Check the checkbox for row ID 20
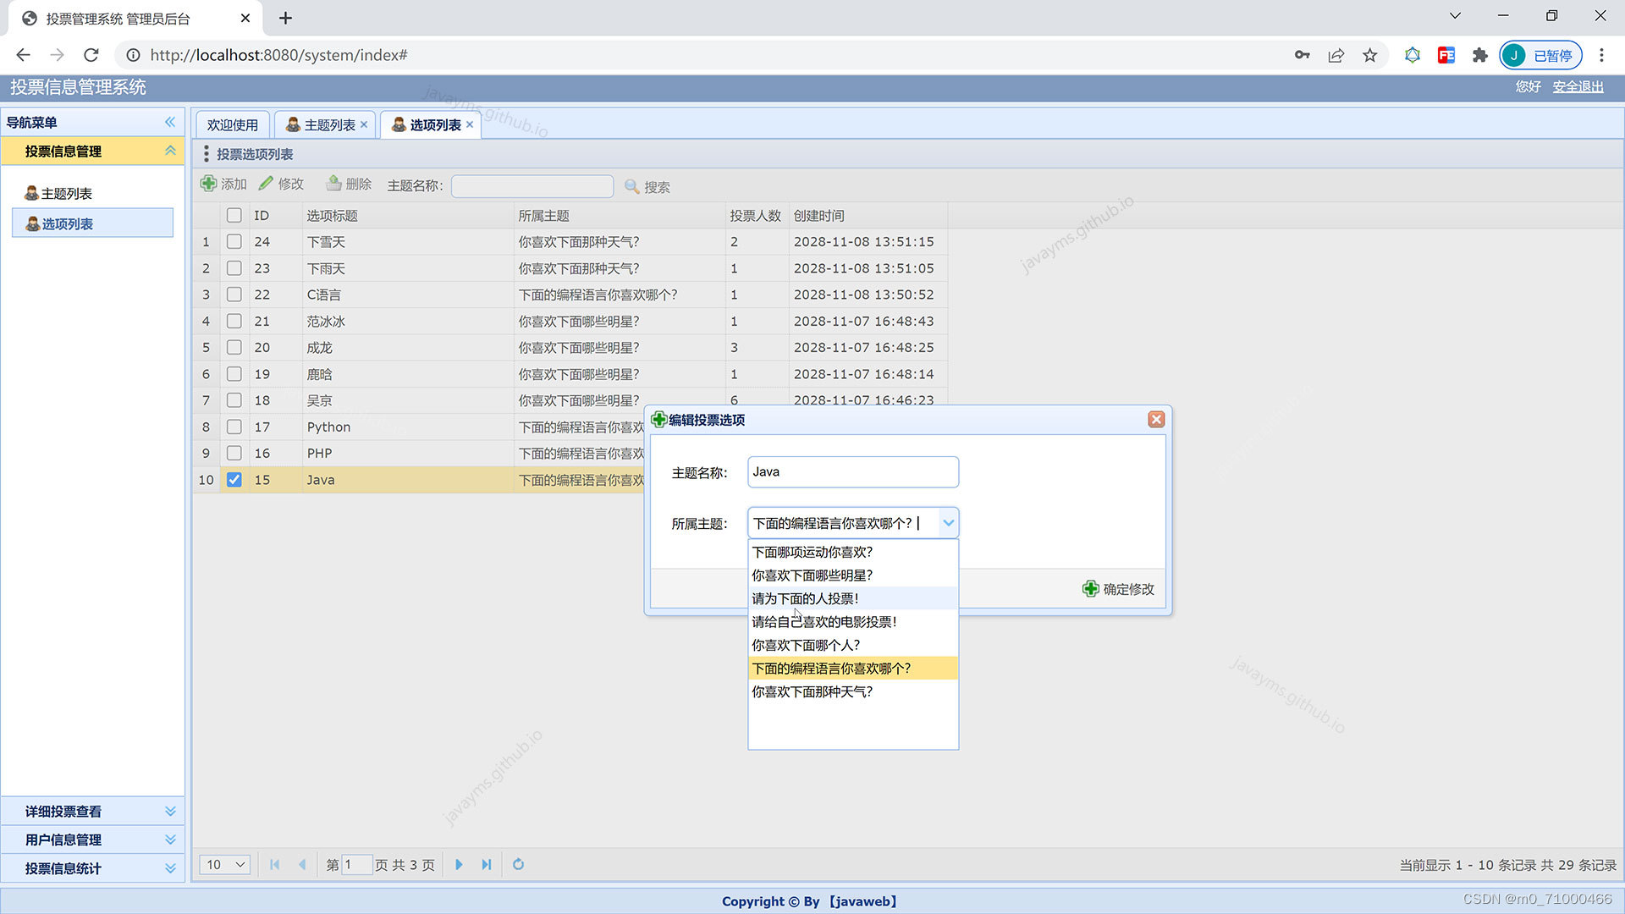The height and width of the screenshot is (914, 1625). coord(234,347)
